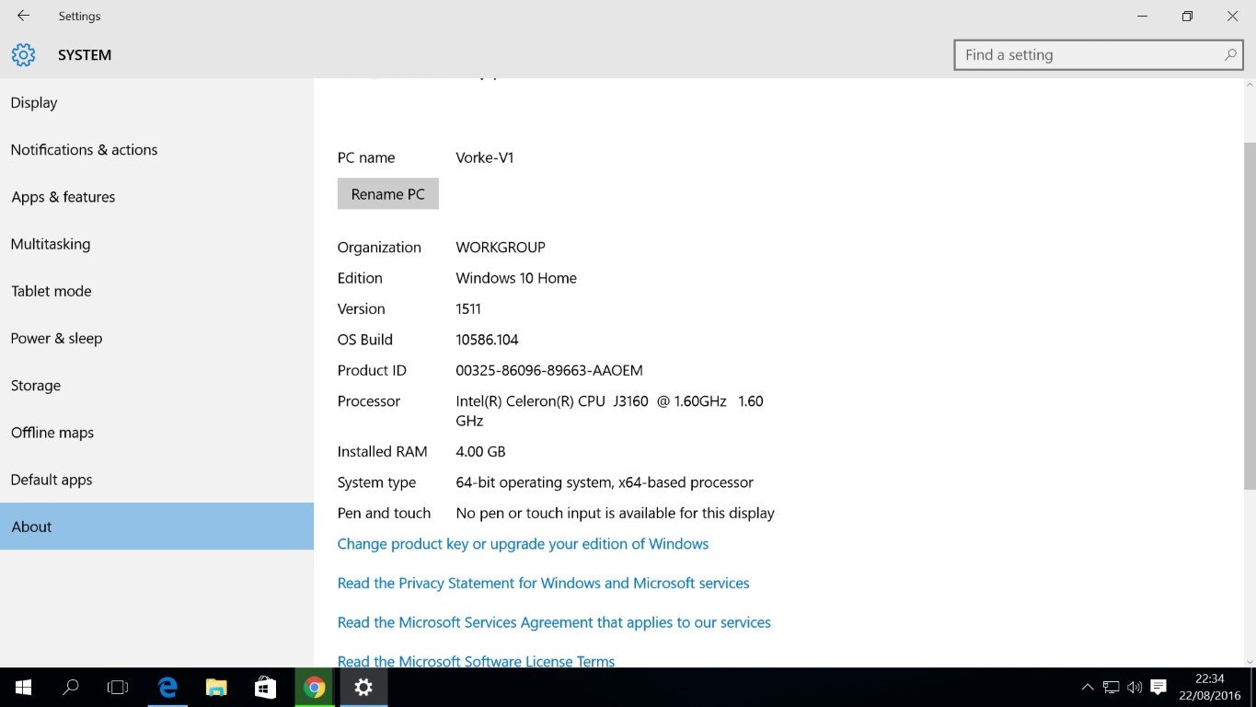Go back using the back arrow
The height and width of the screenshot is (707, 1256).
coord(23,16)
